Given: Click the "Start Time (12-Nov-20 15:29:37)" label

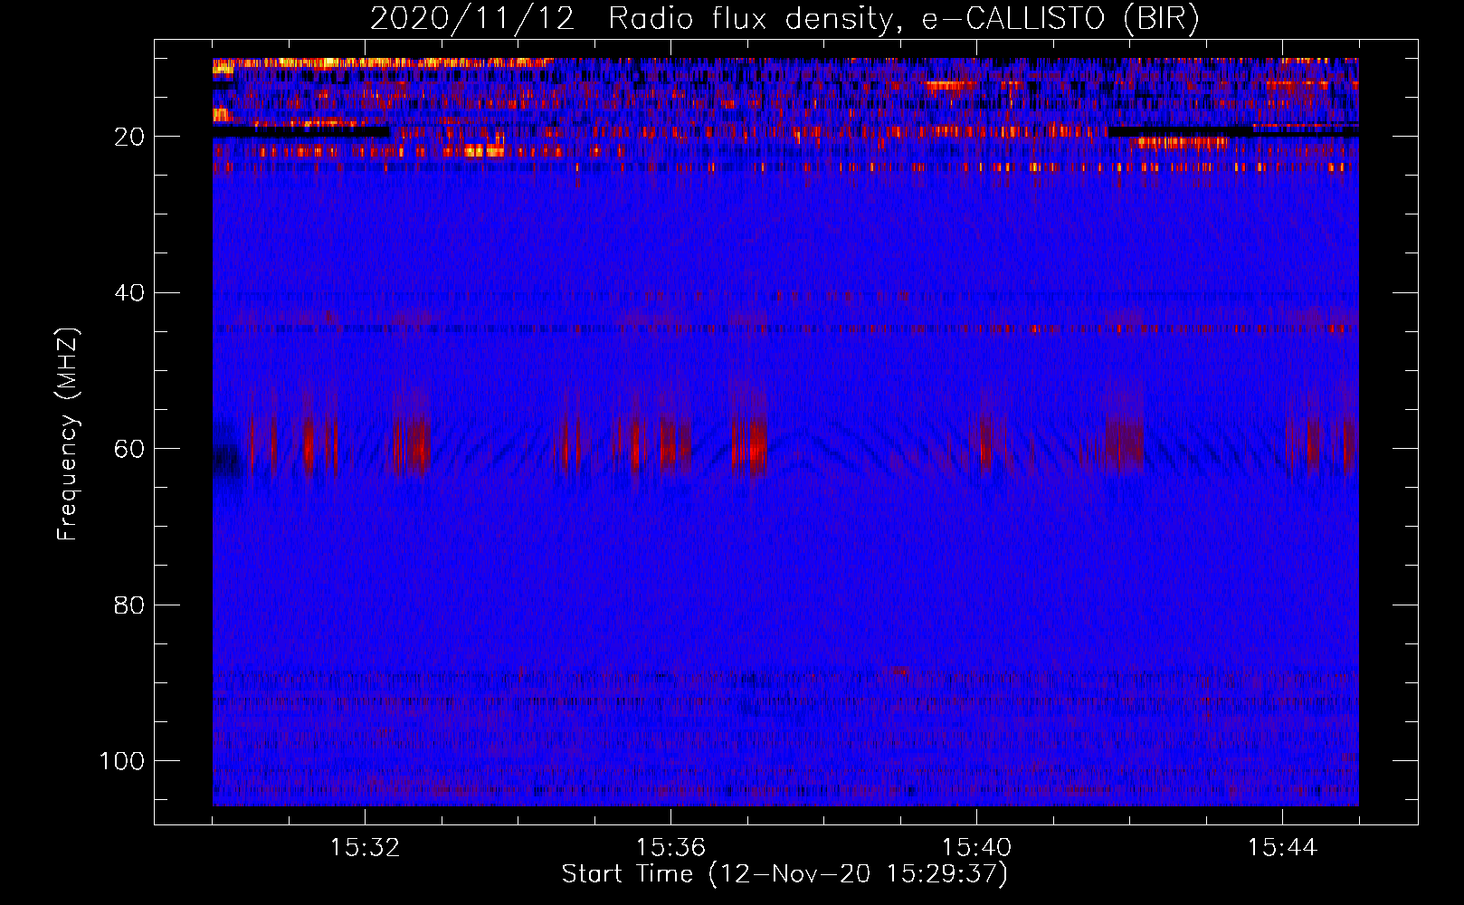Looking at the screenshot, I should coord(784,874).
